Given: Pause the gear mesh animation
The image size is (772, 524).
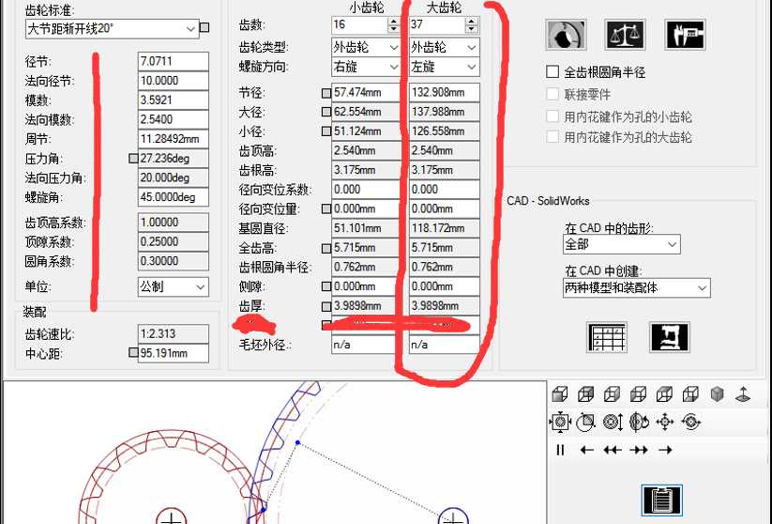Looking at the screenshot, I should 560,450.
